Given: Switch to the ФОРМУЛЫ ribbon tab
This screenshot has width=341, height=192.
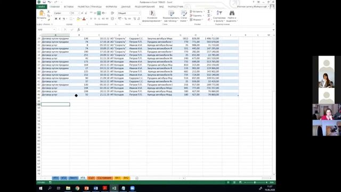Looking at the screenshot, I should point(111,7).
